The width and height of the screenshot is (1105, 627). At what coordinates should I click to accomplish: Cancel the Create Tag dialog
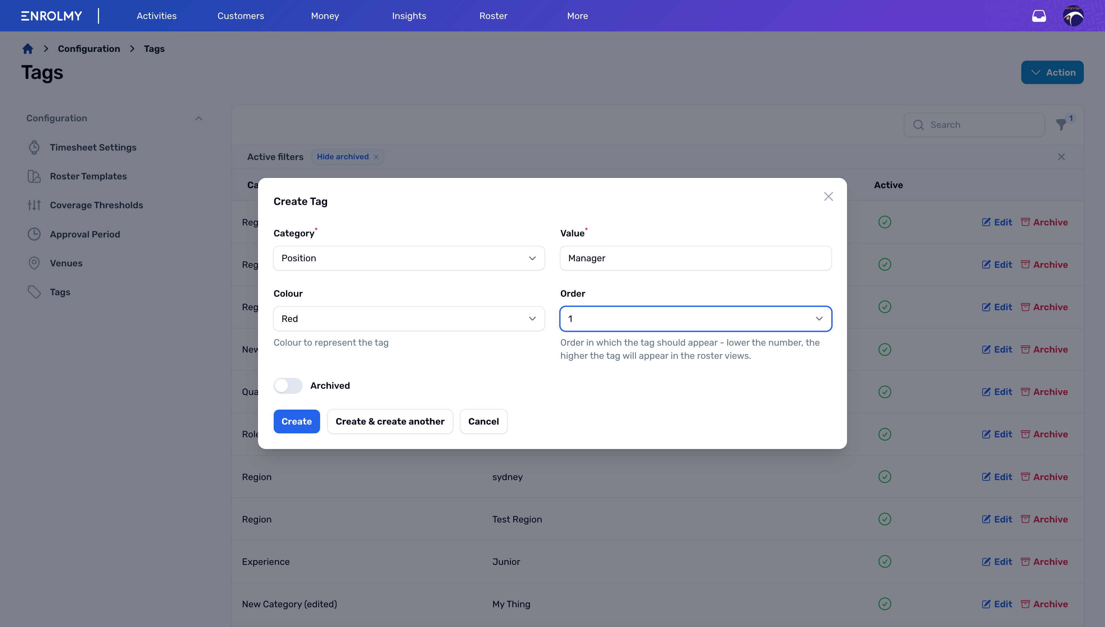[x=483, y=421]
